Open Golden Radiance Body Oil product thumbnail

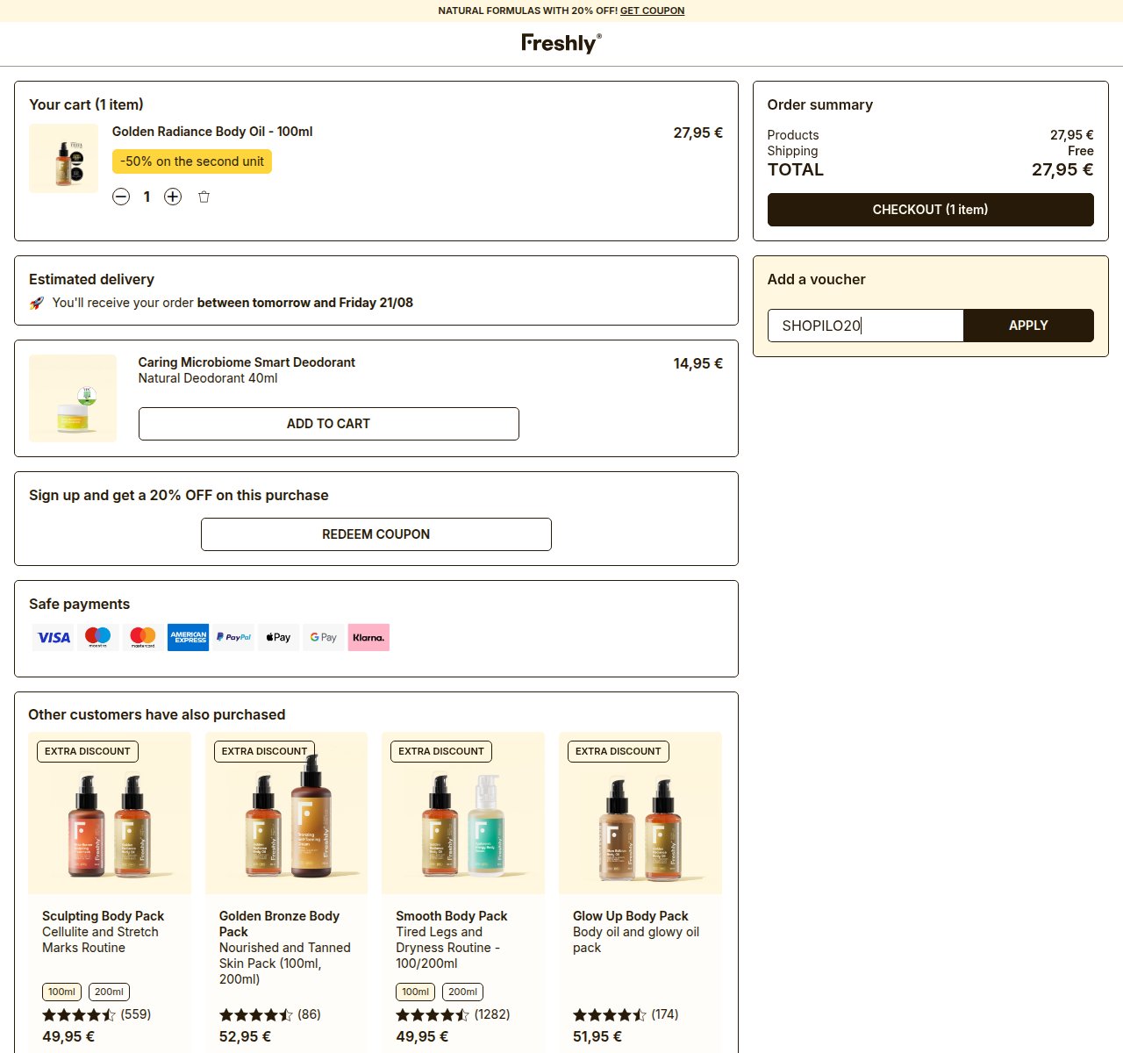coord(64,158)
